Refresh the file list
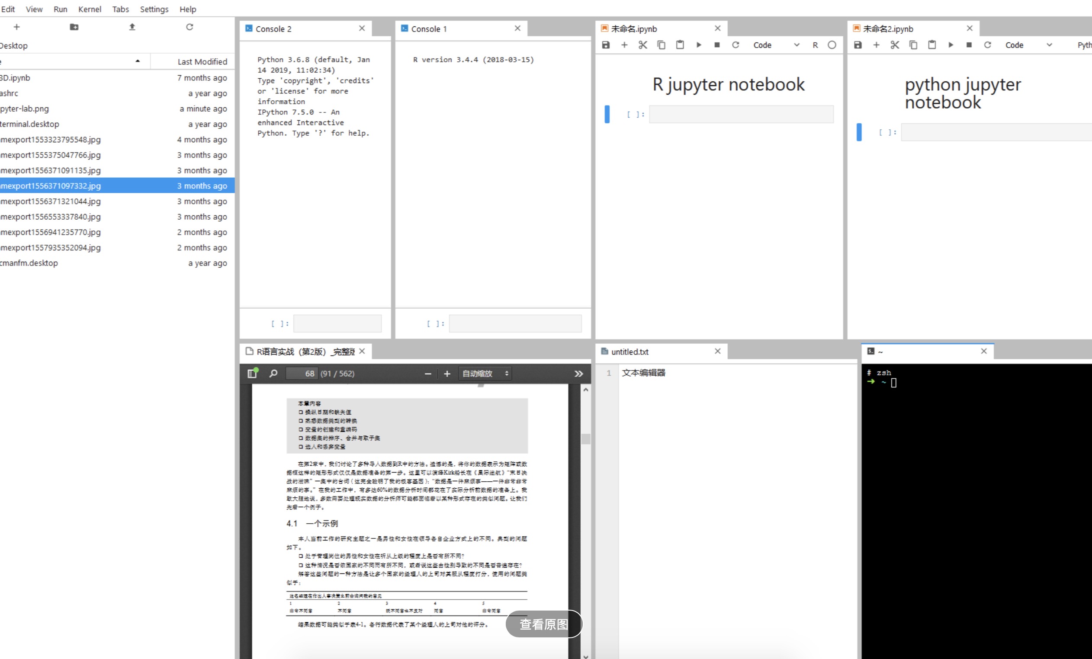The width and height of the screenshot is (1092, 659). pyautogui.click(x=189, y=27)
